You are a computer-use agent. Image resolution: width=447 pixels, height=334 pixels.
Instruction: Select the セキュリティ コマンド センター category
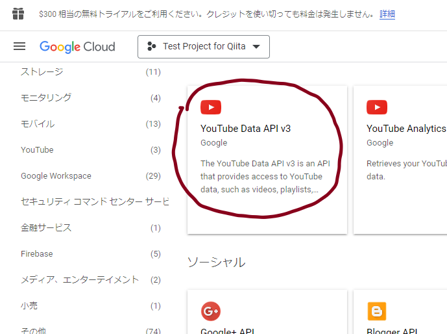[95, 202]
